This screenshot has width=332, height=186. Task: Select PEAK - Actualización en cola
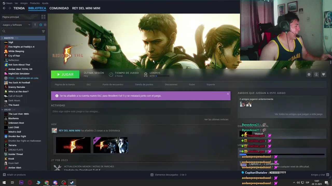[x=23, y=78]
